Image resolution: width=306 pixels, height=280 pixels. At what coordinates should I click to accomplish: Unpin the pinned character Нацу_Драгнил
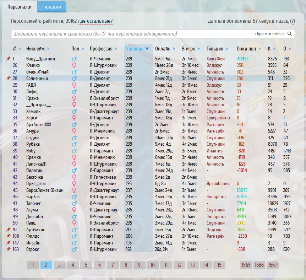tap(8, 59)
